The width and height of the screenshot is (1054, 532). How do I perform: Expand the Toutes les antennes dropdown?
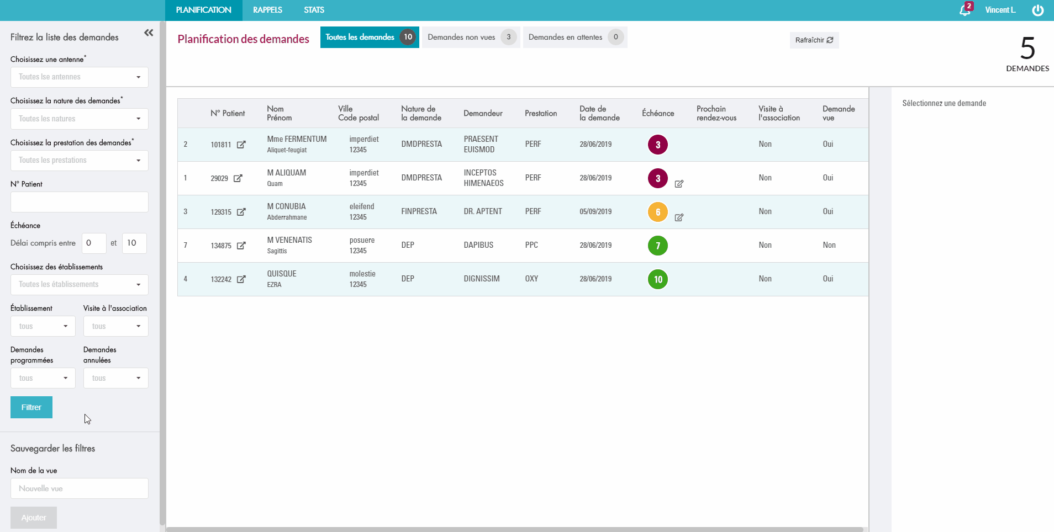pos(80,77)
